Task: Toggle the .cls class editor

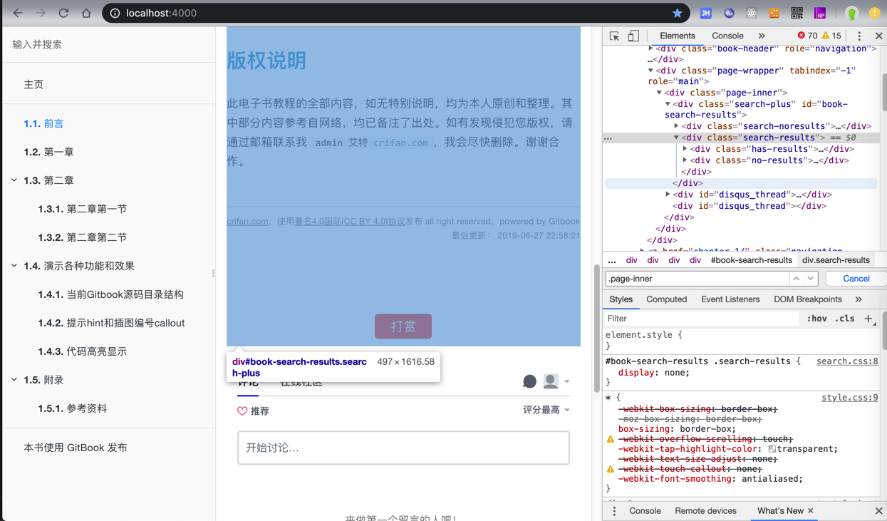Action: pyautogui.click(x=845, y=319)
